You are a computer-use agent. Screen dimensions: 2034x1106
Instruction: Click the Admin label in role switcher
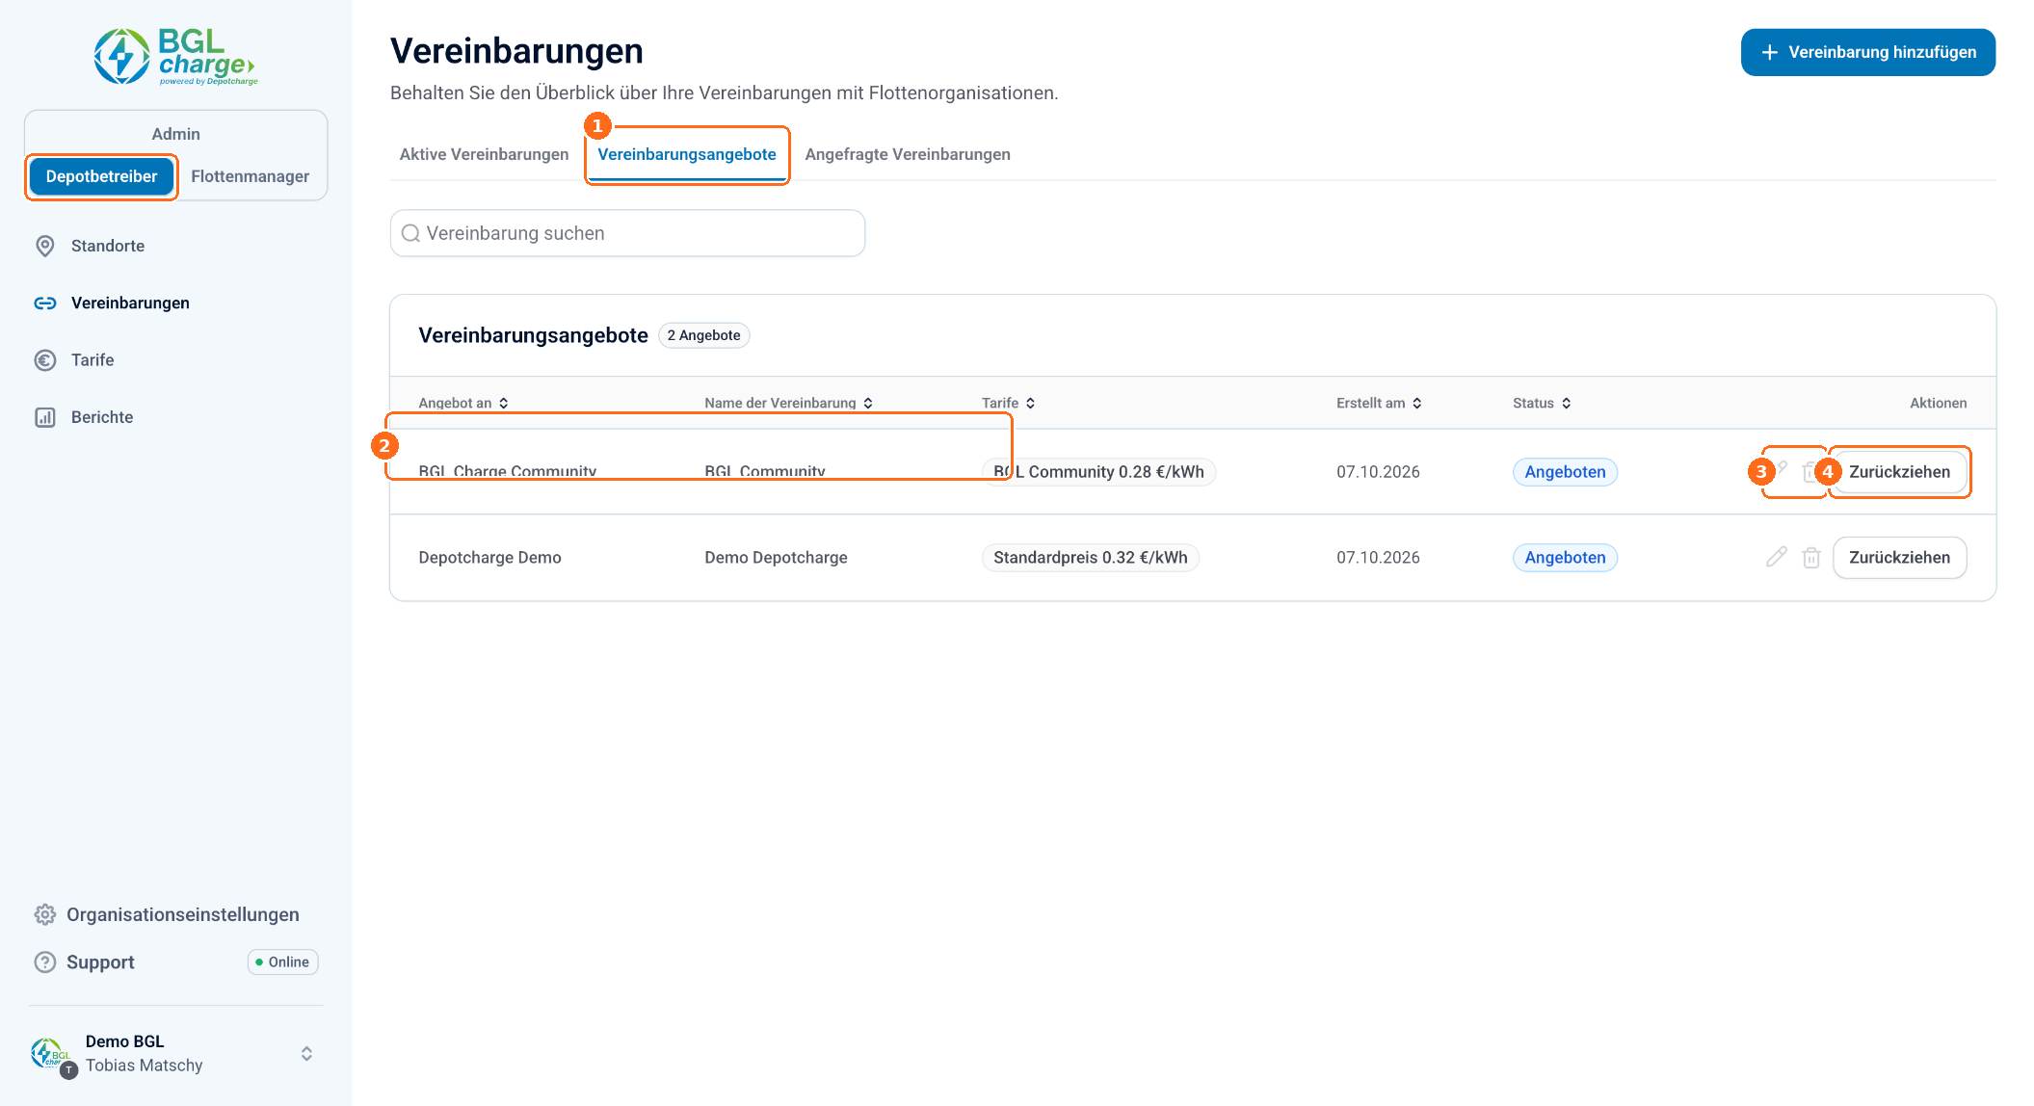coord(175,134)
